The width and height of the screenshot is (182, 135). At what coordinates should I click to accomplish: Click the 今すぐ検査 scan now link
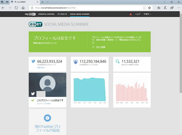click(100, 47)
